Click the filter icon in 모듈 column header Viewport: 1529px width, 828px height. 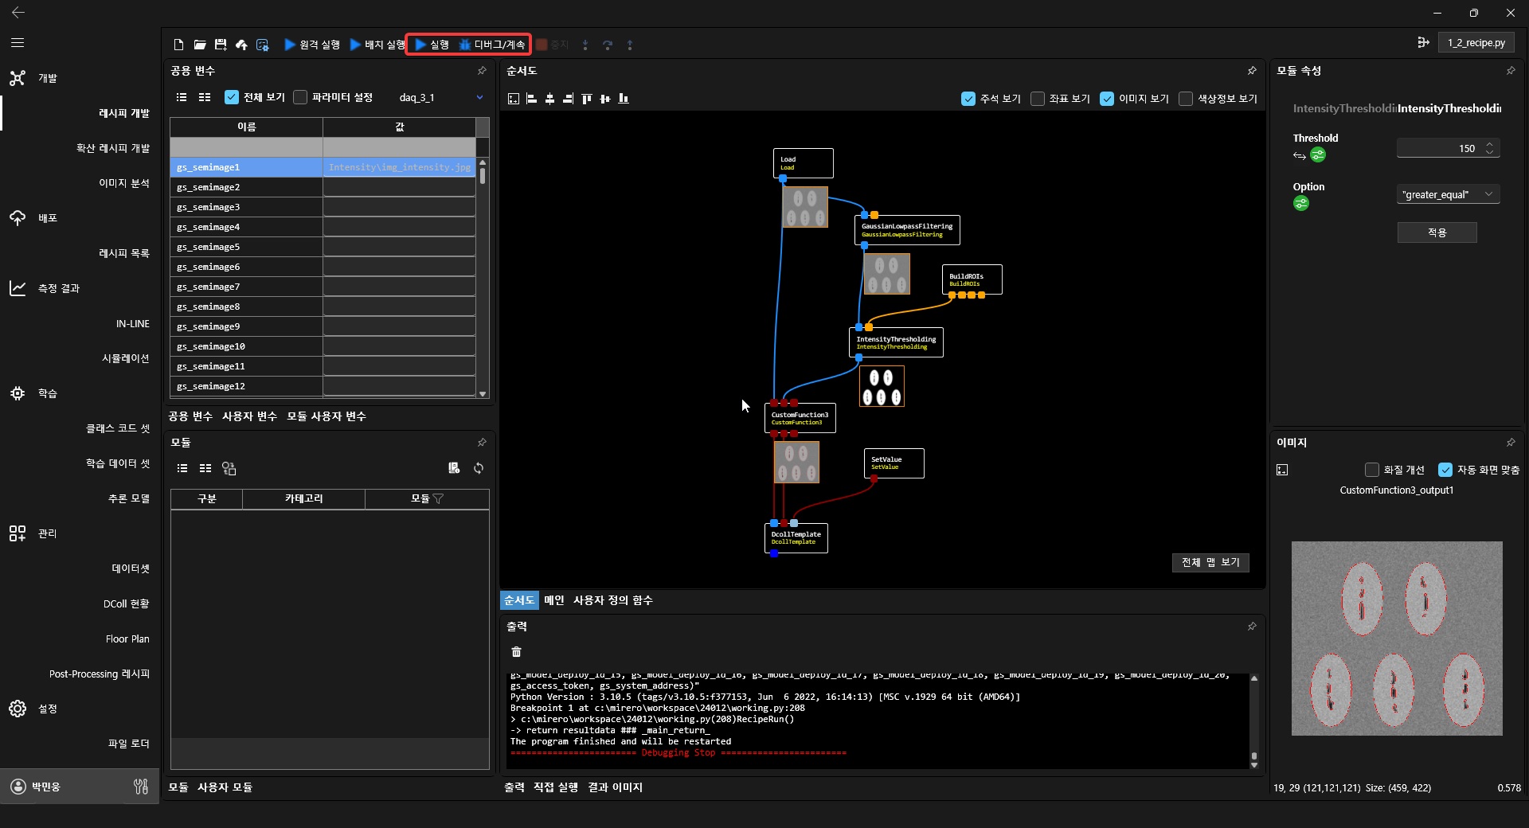click(x=438, y=499)
